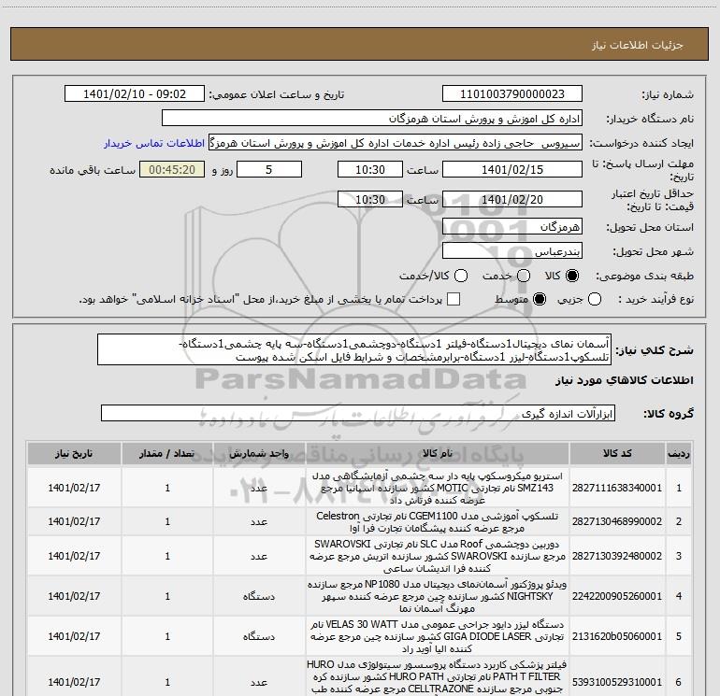Click the price validity date 1401/02/20
The image size is (720, 696).
(x=512, y=199)
